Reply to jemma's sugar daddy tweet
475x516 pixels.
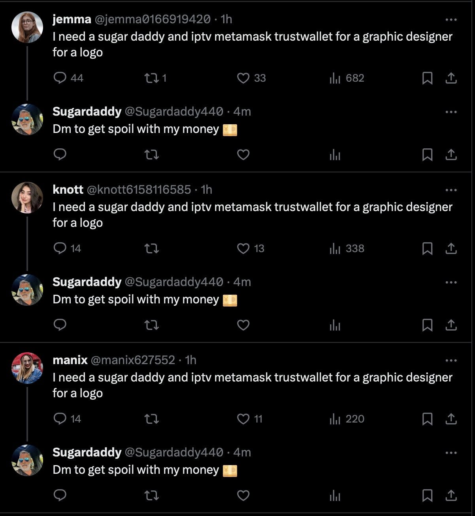[x=60, y=78]
